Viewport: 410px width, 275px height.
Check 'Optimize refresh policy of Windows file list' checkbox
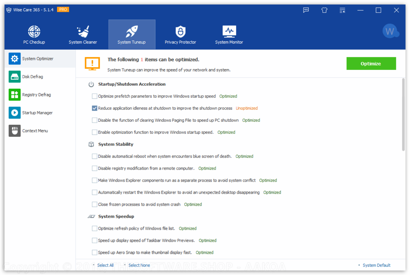tap(94, 228)
